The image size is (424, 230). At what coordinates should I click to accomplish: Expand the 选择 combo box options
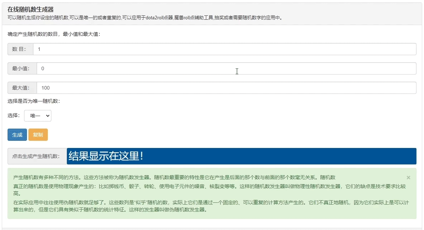37,115
